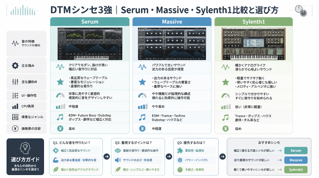319x178 pixels.
Task: Click the music note icon beside EDM・Future Bass・Dubstep
Action: (60, 117)
